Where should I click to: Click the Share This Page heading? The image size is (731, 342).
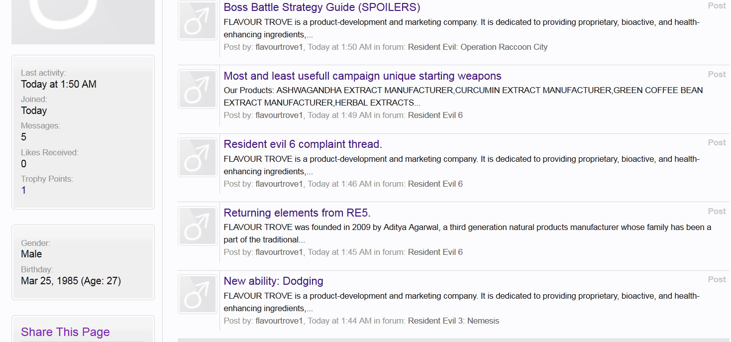(x=65, y=332)
